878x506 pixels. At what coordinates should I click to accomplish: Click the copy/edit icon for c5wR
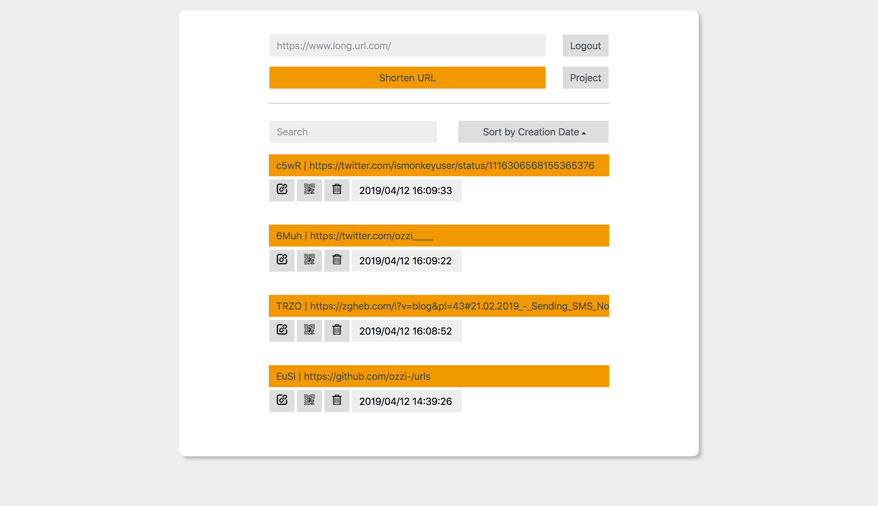coord(282,189)
